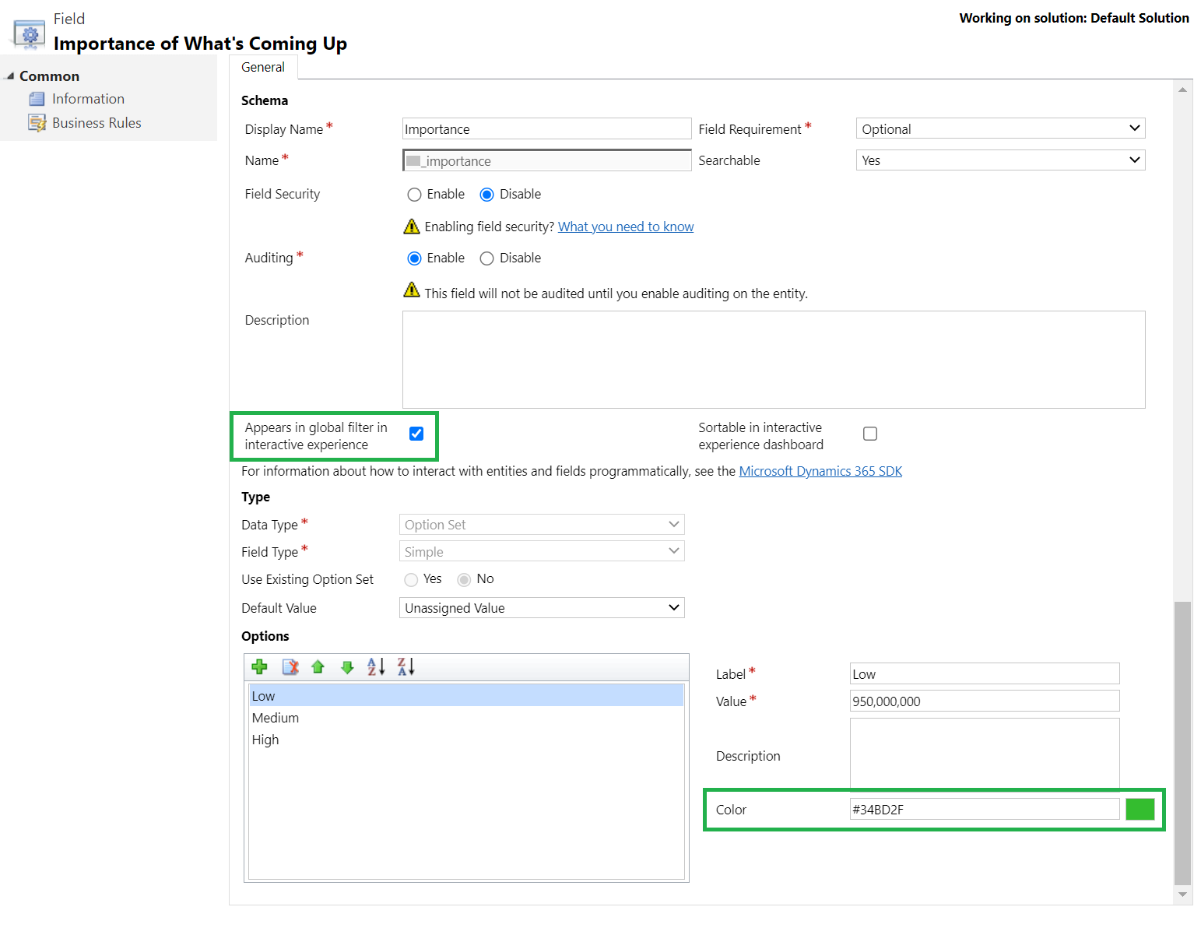Move the option up with green up arrow
1201x928 pixels.
point(318,667)
